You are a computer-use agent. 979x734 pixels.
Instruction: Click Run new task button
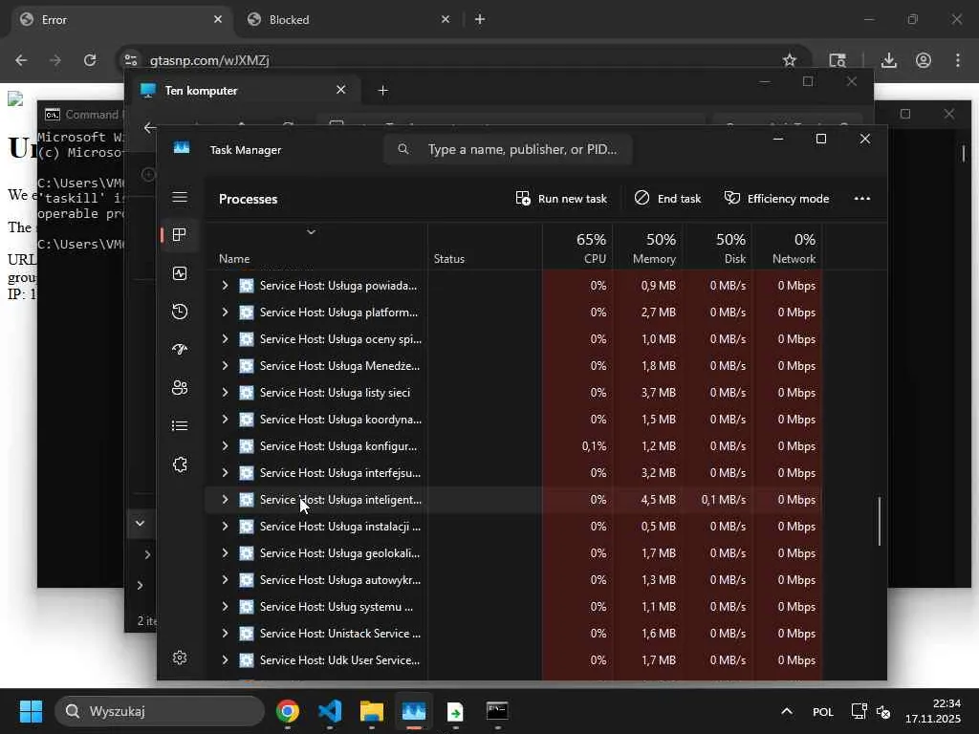(x=561, y=199)
